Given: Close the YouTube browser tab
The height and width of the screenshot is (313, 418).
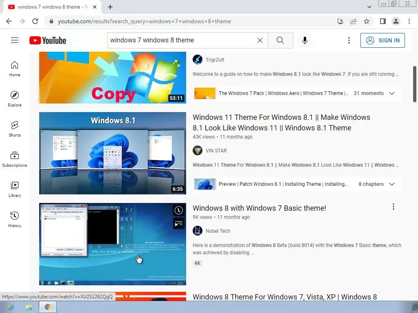Looking at the screenshot, I should tap(95, 7).
